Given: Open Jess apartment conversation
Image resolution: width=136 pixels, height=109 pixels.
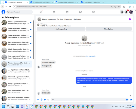Looking at the screenshot, I should tap(16, 92).
